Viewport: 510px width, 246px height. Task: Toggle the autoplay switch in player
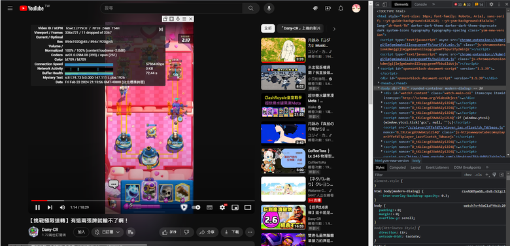coord(196,207)
